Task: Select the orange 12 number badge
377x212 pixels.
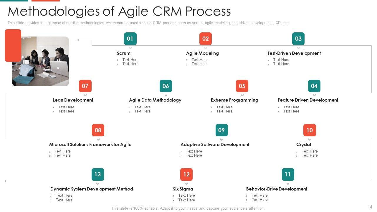Action: click(186, 174)
